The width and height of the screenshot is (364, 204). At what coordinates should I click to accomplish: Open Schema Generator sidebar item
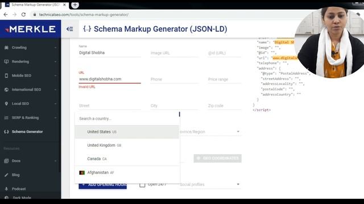(30, 131)
